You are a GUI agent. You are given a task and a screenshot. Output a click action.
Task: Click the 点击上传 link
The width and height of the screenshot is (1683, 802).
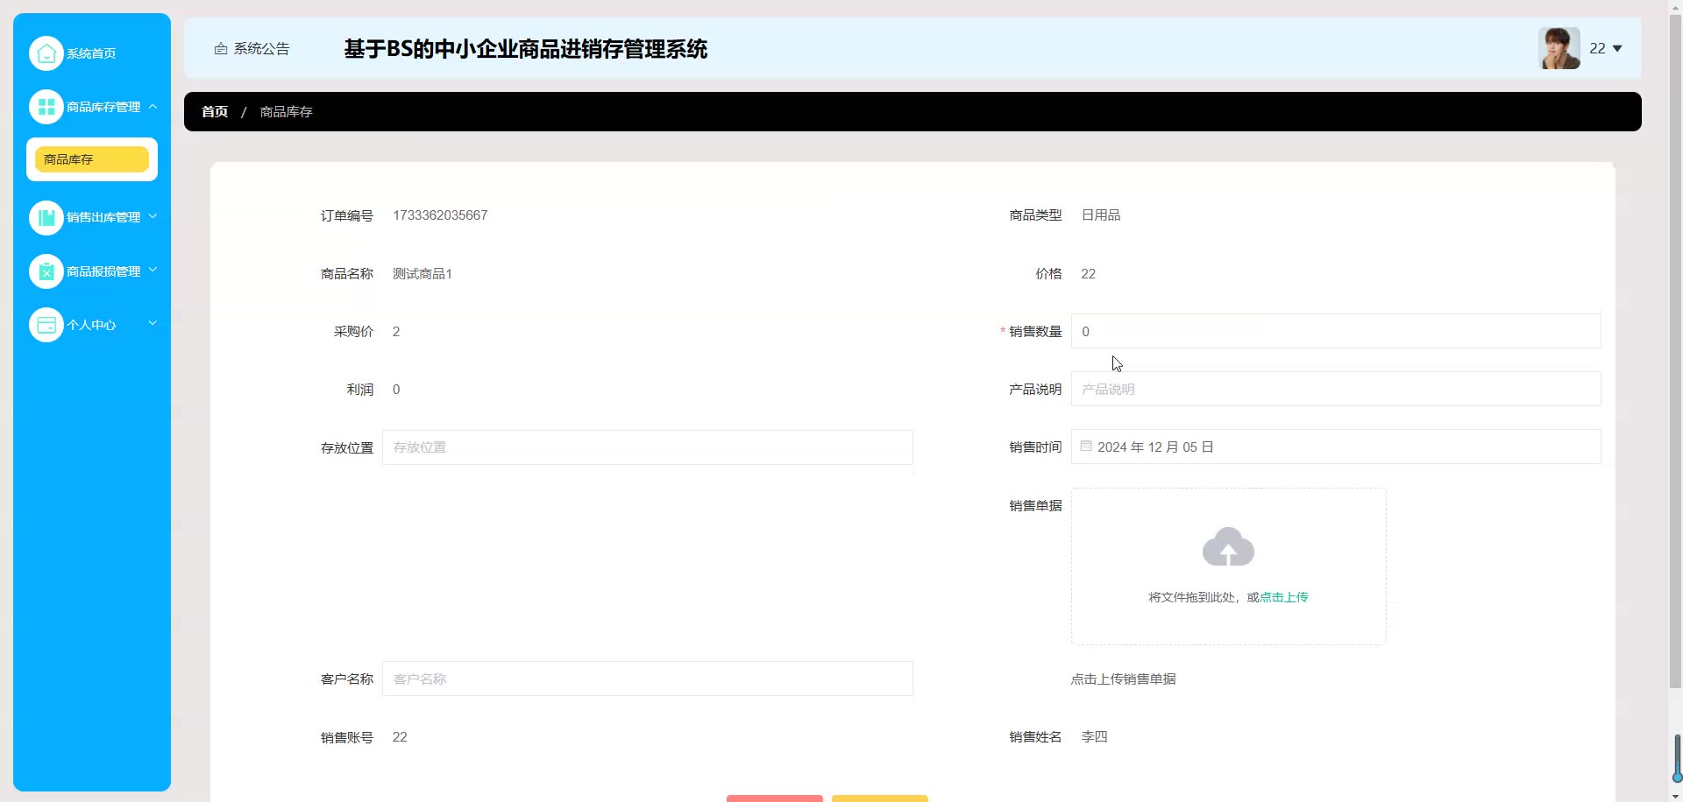coord(1283,597)
